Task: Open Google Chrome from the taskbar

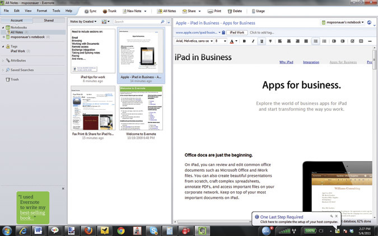Action: tap(121, 231)
